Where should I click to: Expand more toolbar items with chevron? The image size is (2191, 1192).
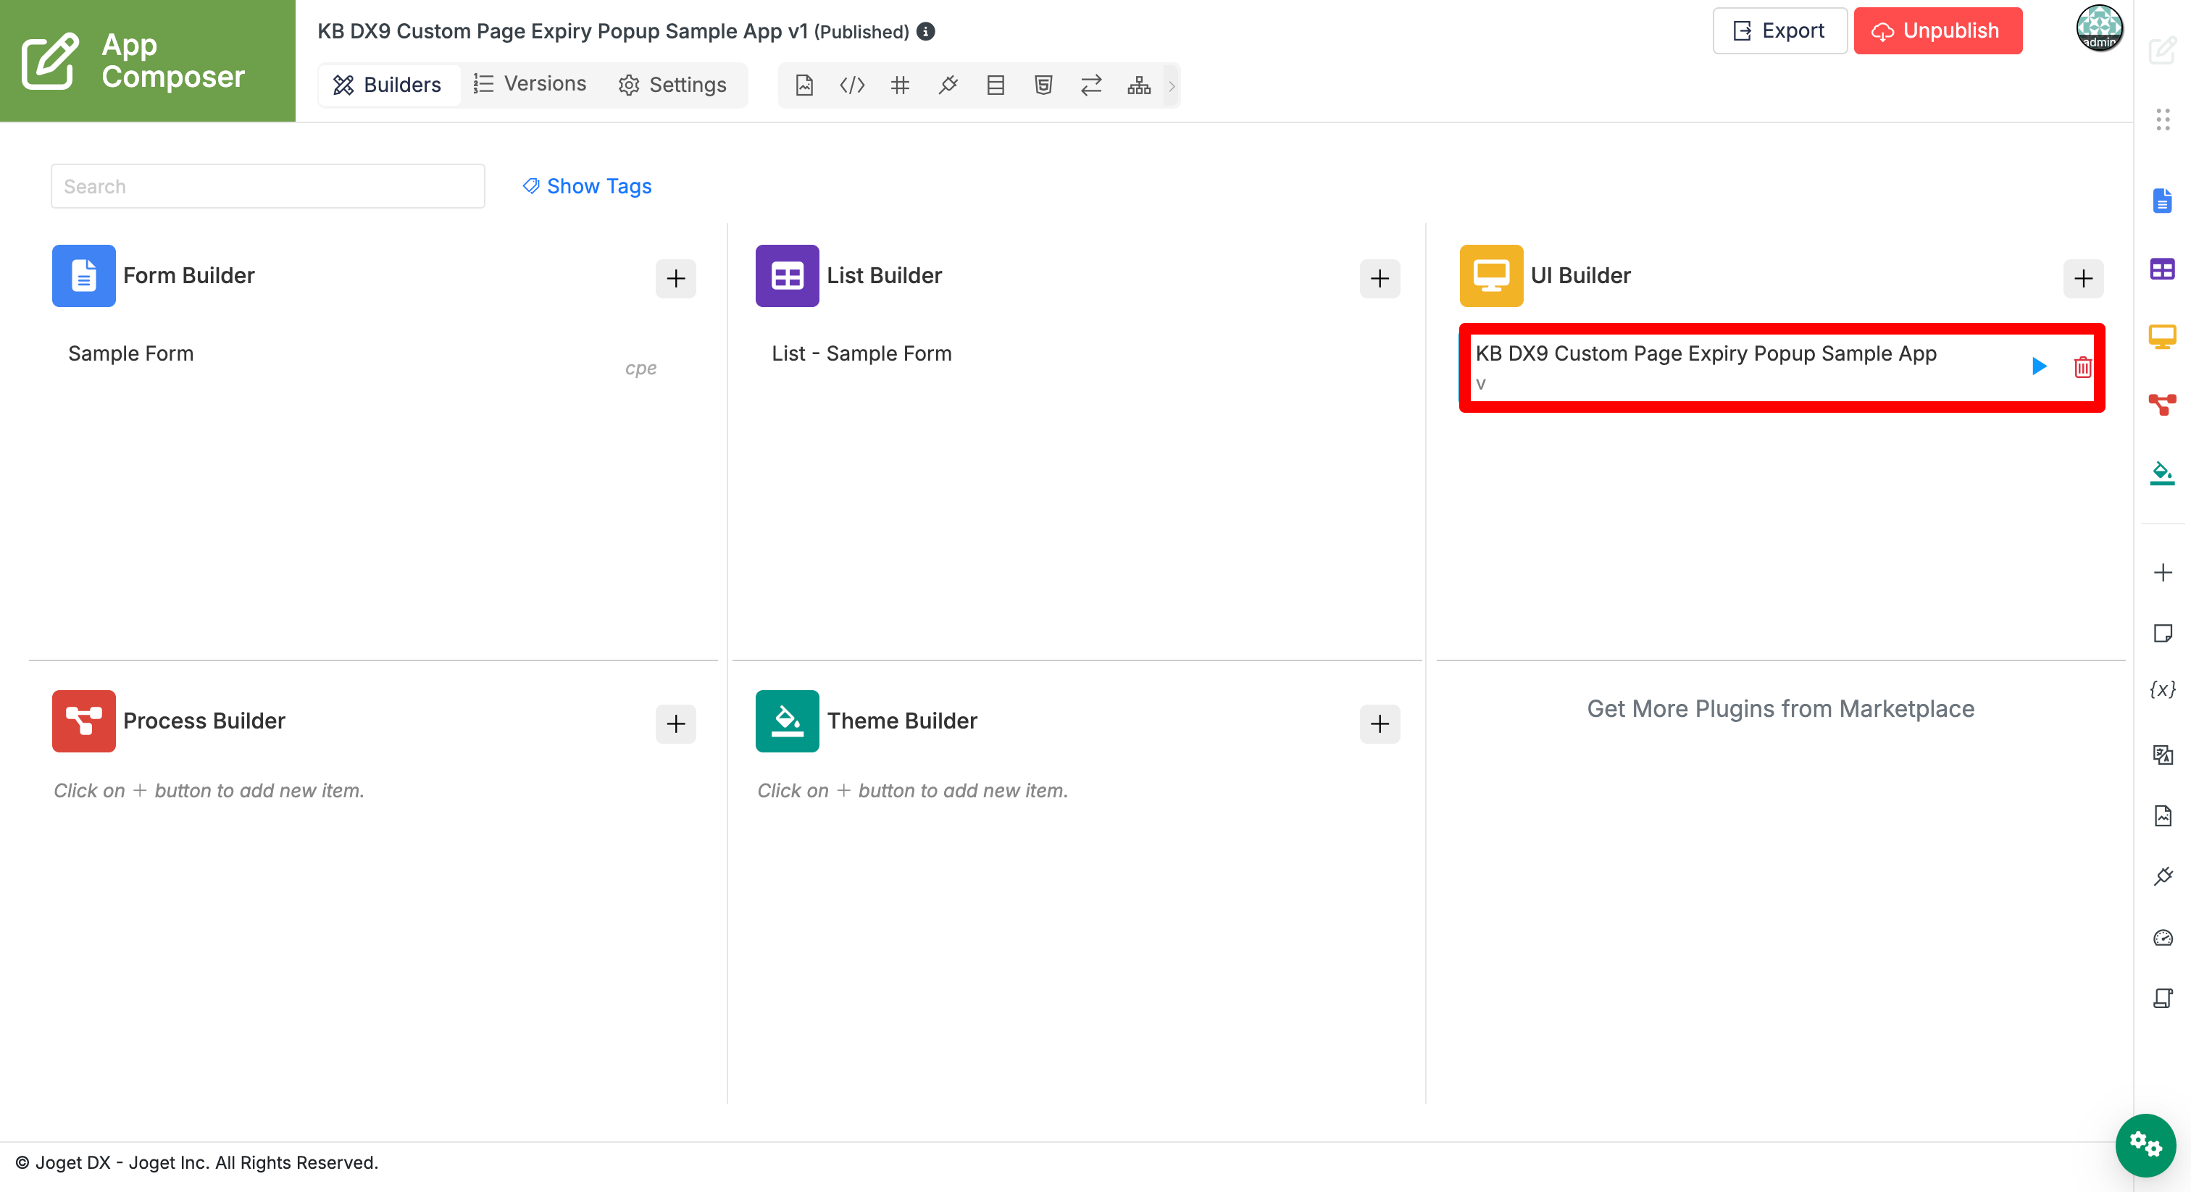coord(1171,85)
